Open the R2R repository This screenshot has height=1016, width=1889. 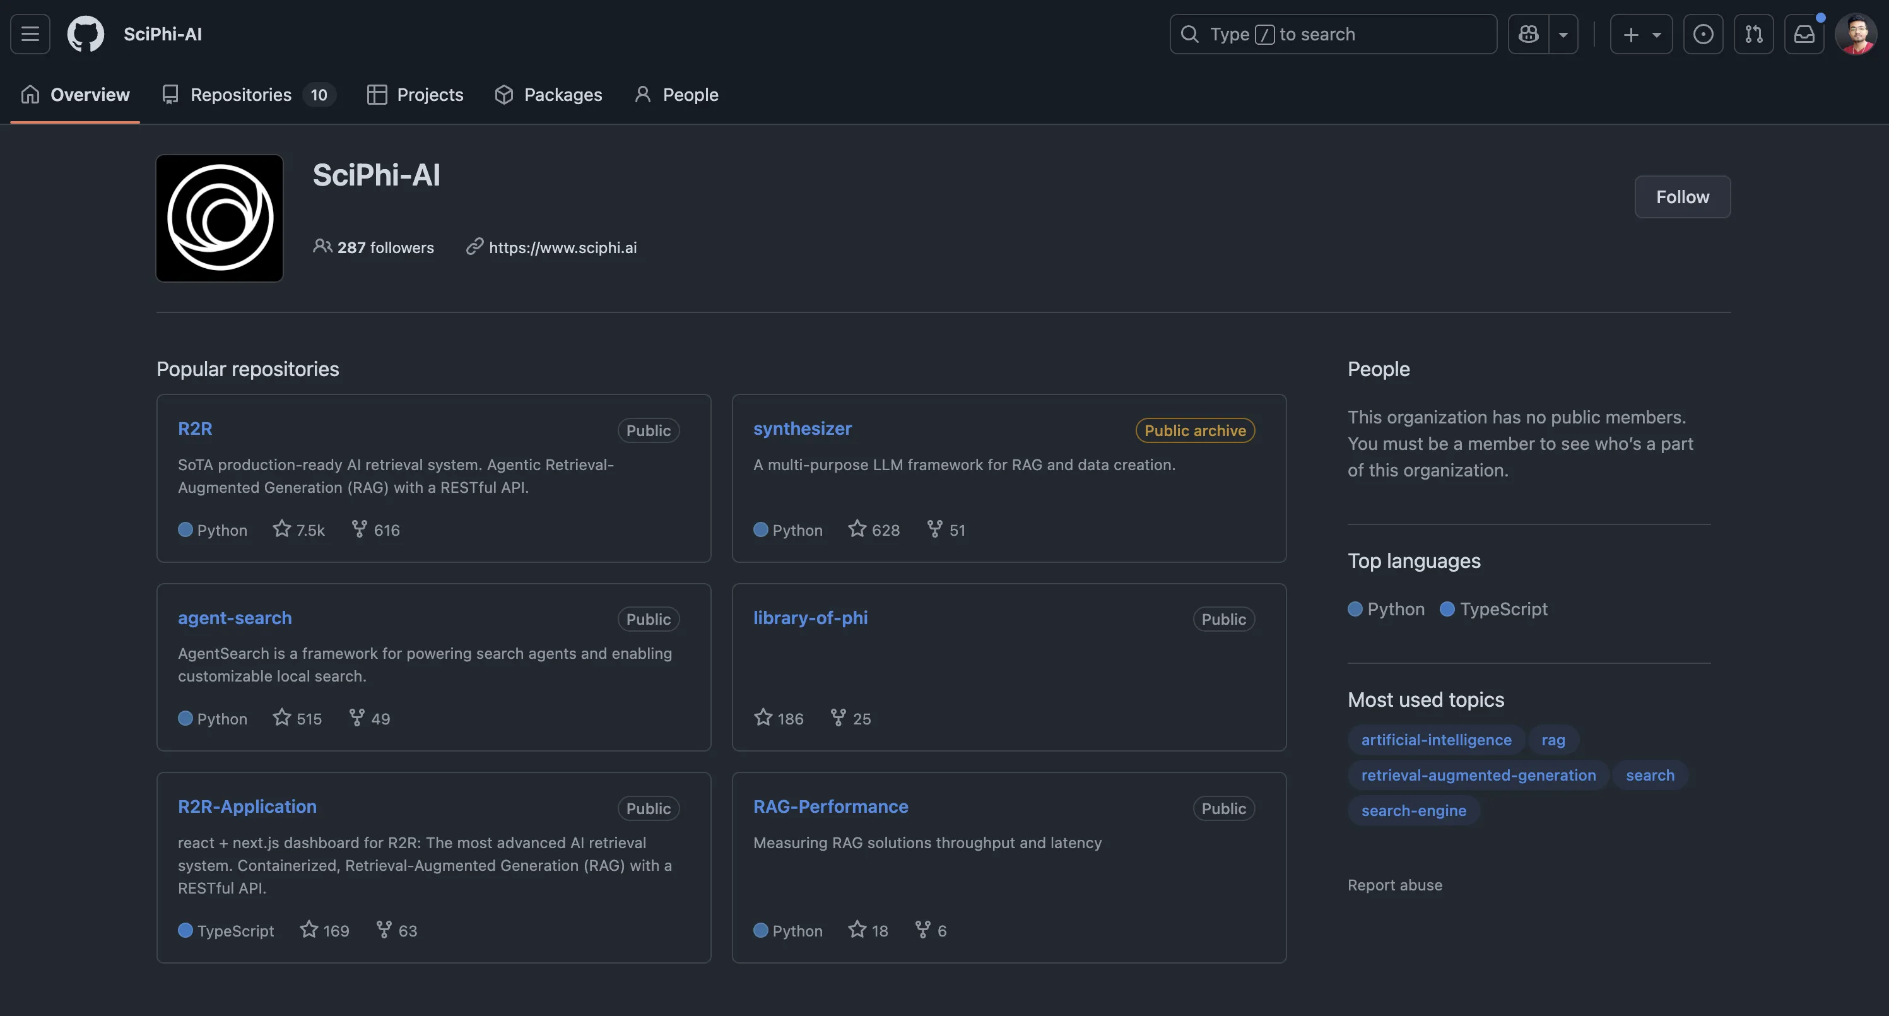coord(195,428)
